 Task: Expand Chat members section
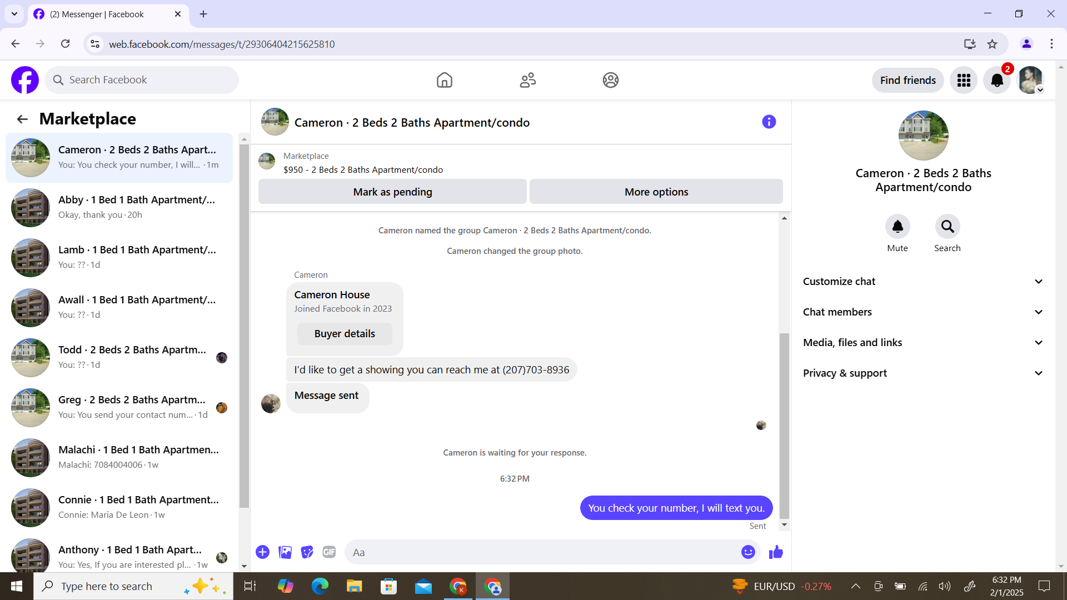pos(923,312)
